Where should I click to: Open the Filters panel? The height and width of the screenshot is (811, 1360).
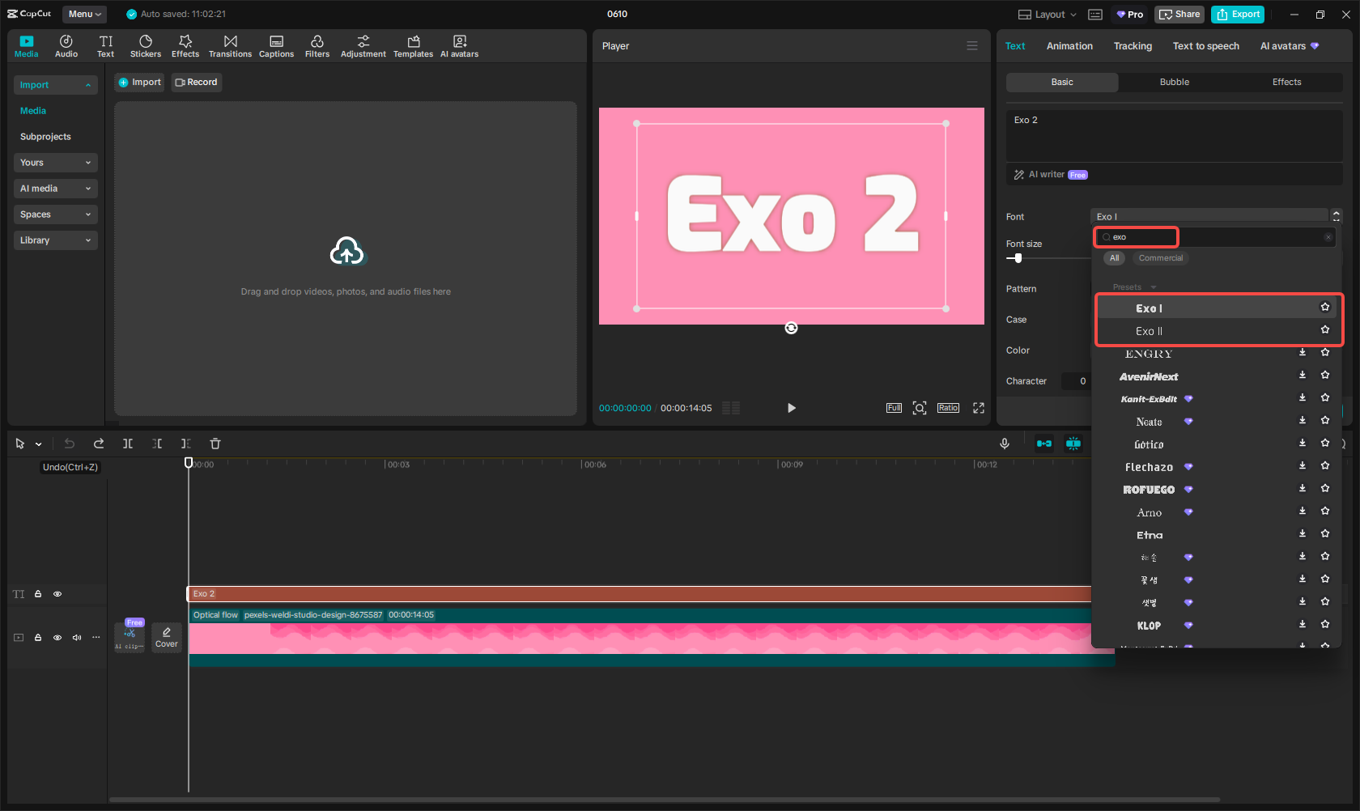pyautogui.click(x=317, y=46)
